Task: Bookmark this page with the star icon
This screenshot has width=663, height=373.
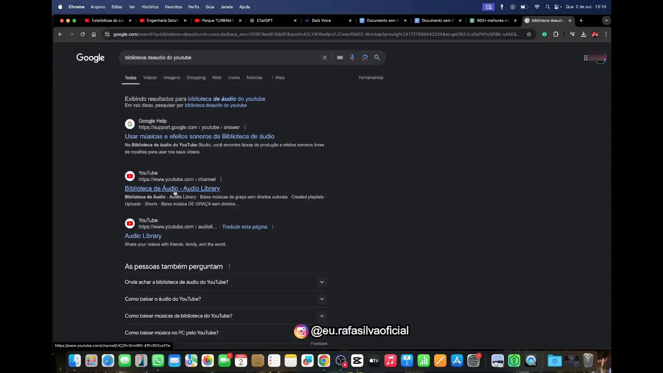Action: tap(529, 34)
